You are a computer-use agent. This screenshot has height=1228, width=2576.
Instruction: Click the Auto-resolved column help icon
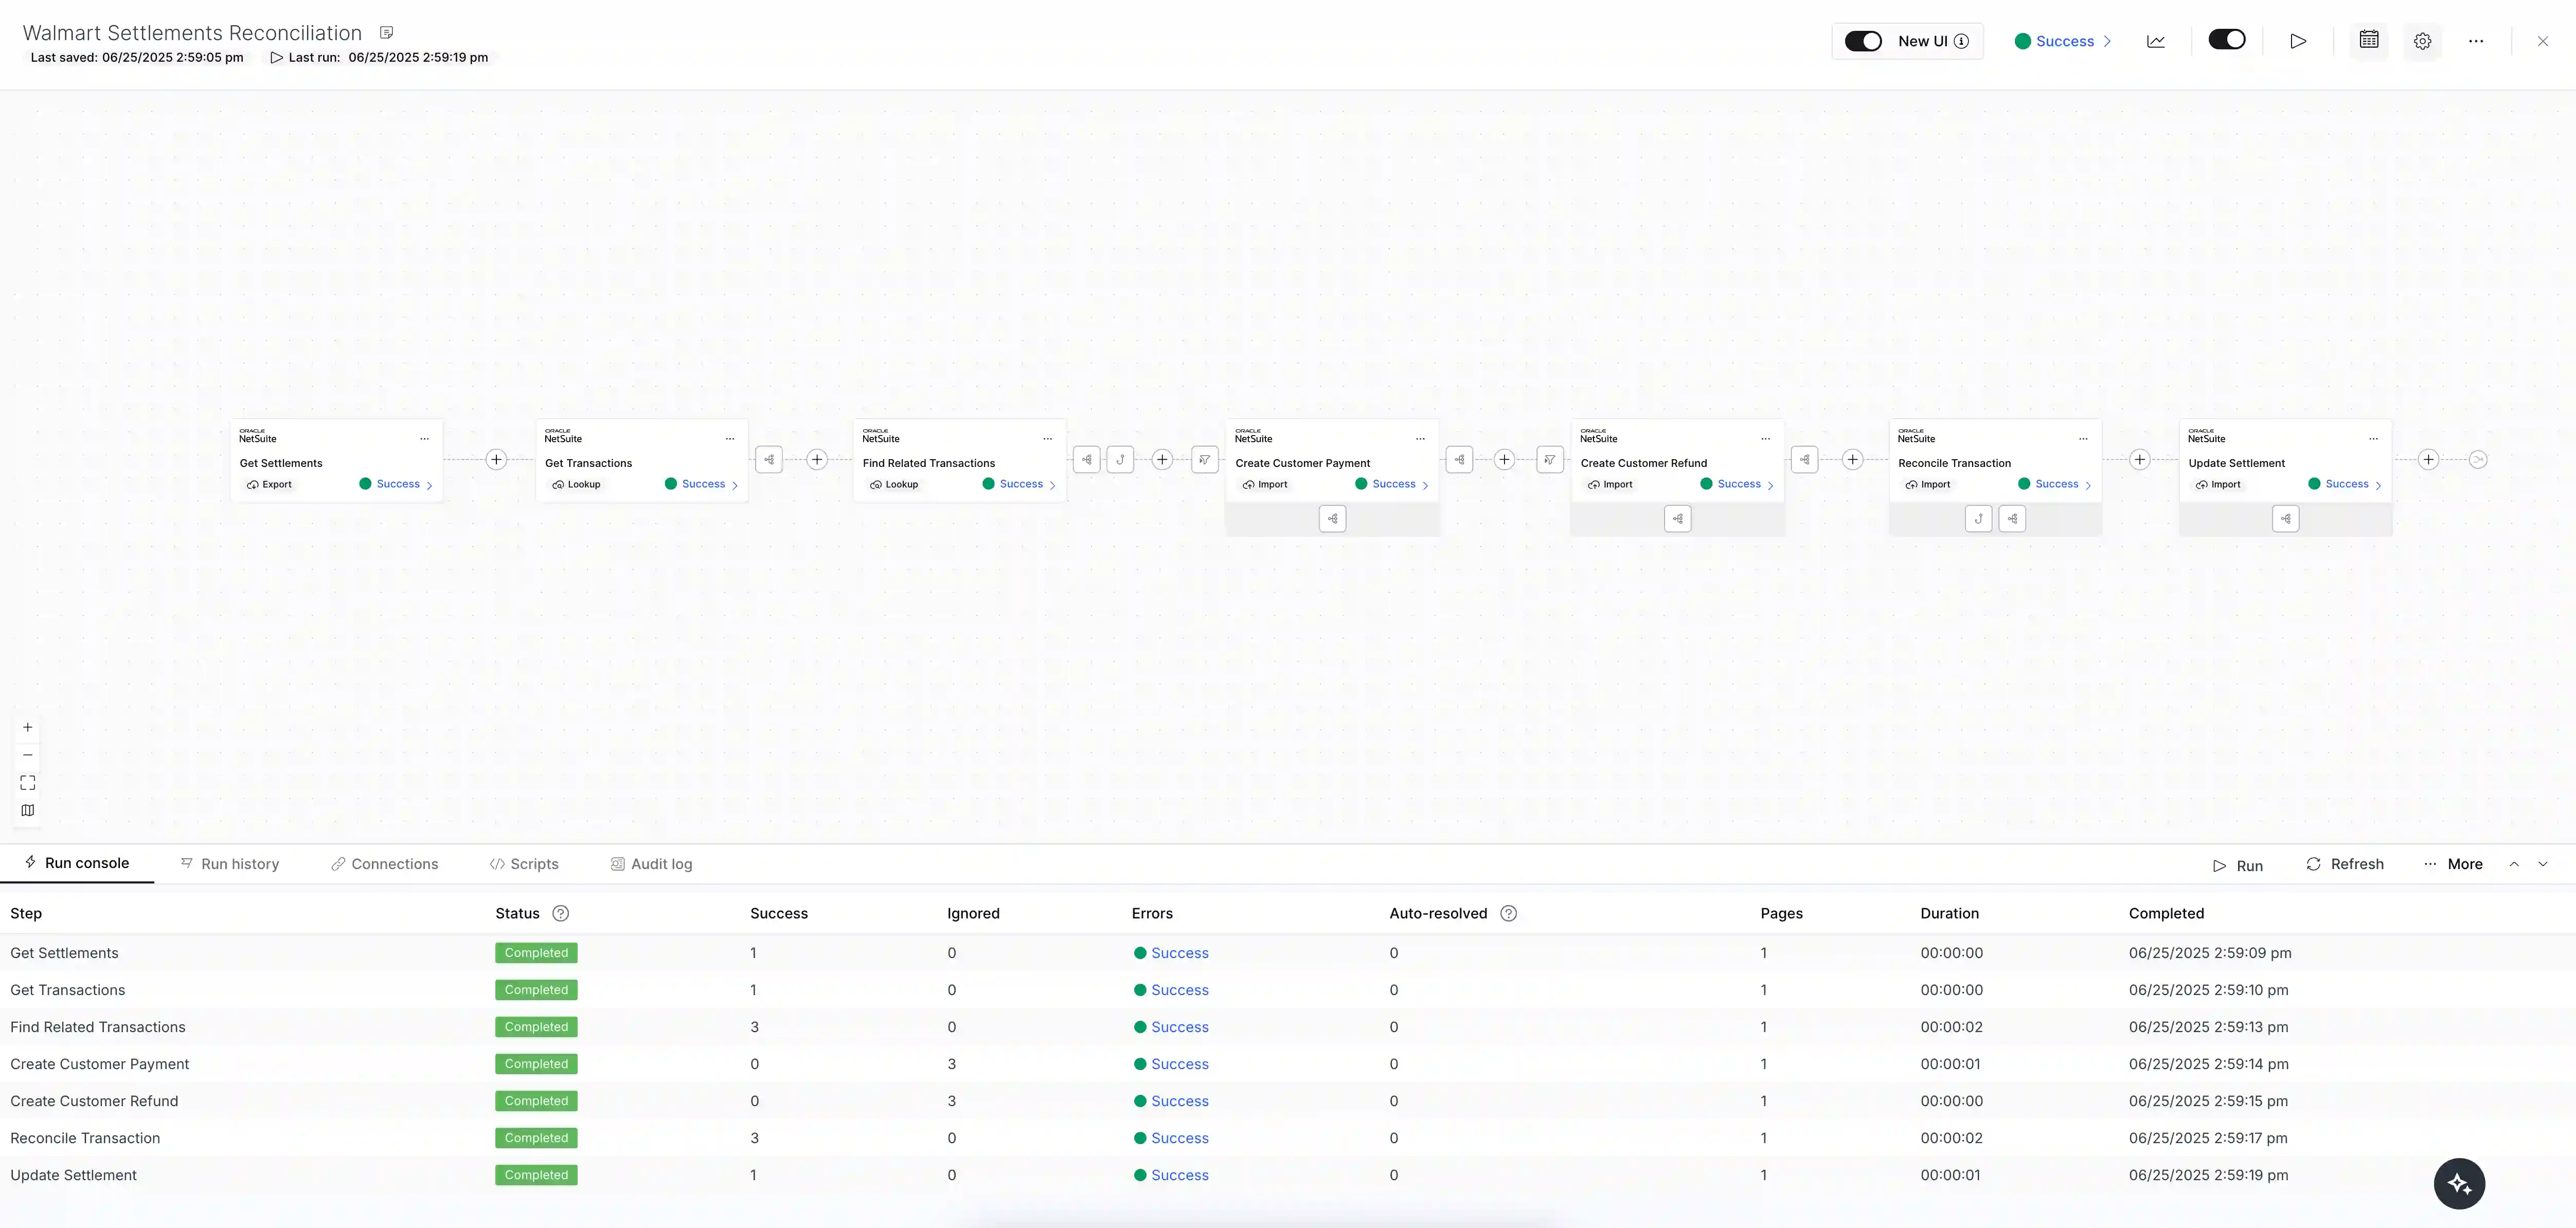(1509, 913)
